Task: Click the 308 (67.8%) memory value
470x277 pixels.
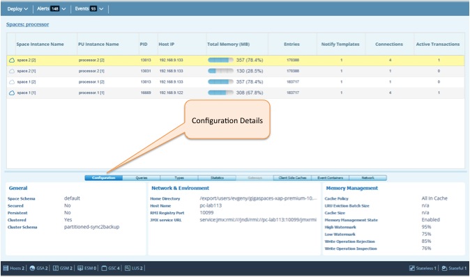Action: pos(250,93)
